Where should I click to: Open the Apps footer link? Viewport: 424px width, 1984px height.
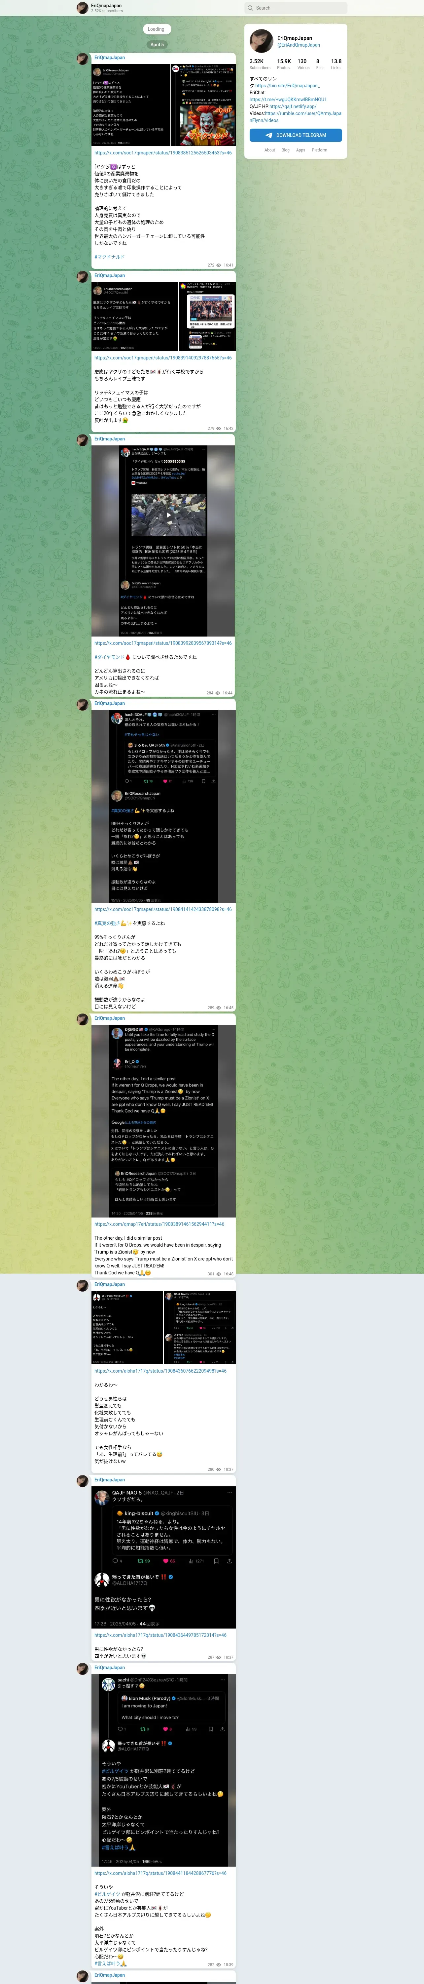coord(301,150)
